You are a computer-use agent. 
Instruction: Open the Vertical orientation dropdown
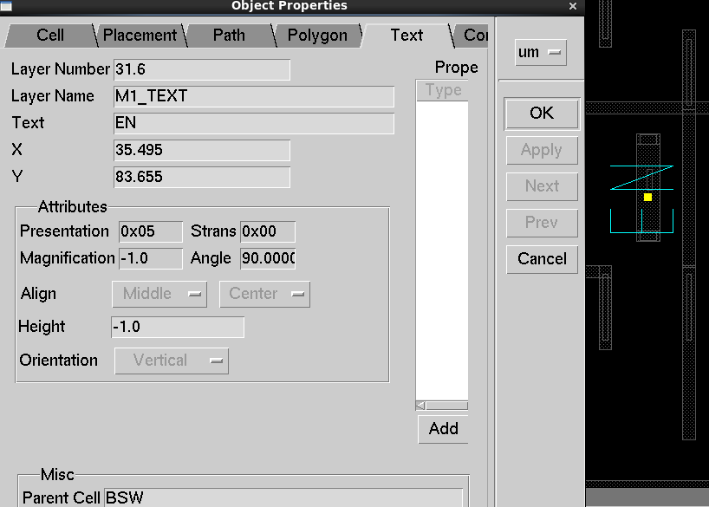[172, 361]
